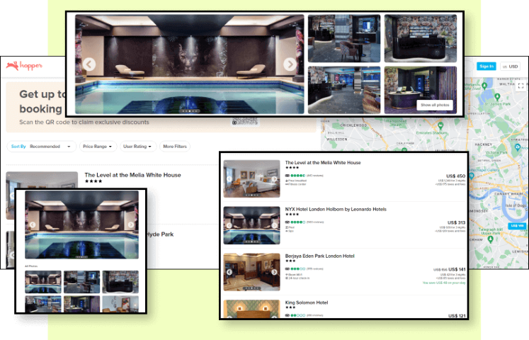Open upper-left bar photo in top gallery

point(344,38)
